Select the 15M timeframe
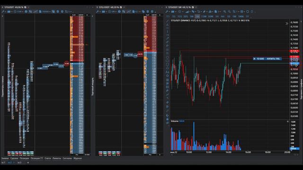 tap(204, 17)
